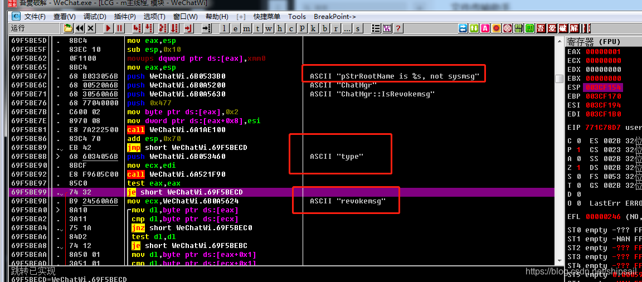This screenshot has width=642, height=282.
Task: Click the Trace Over toolbar icon
Action: (174, 28)
